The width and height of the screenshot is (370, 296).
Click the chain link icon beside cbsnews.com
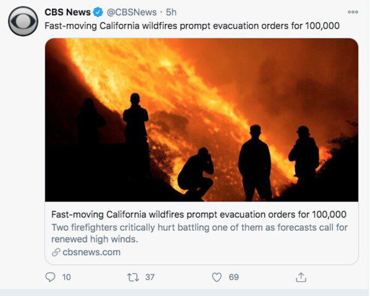[55, 252]
